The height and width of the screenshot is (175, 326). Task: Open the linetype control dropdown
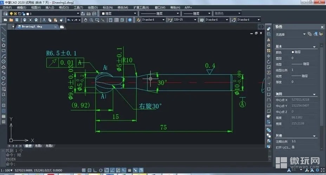(178, 13)
